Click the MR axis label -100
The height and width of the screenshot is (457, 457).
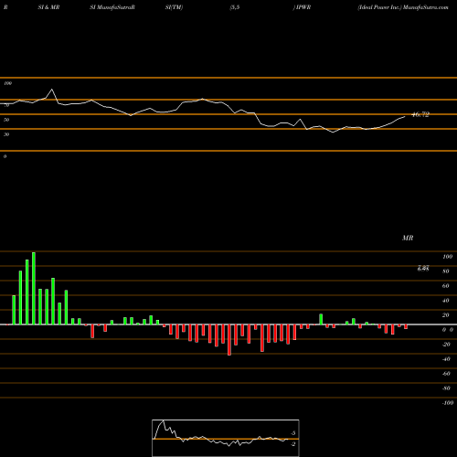[448, 403]
